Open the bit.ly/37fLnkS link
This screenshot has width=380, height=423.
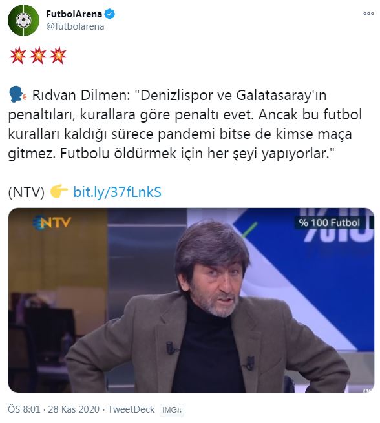pos(117,192)
